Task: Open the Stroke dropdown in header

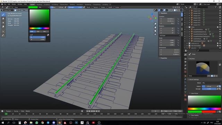Action: [104, 7]
